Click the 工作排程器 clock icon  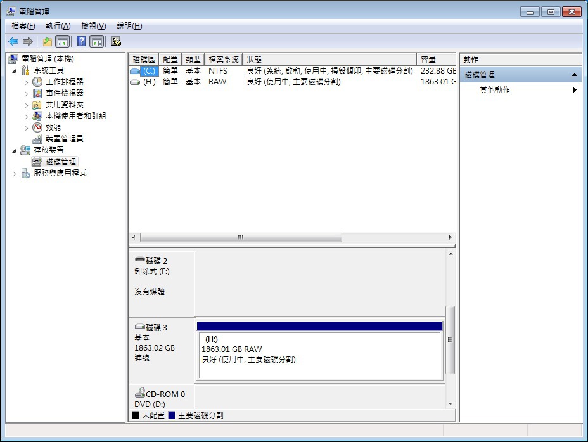37,82
